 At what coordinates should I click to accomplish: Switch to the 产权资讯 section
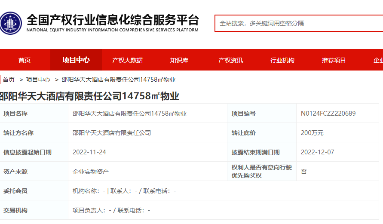tap(231, 60)
